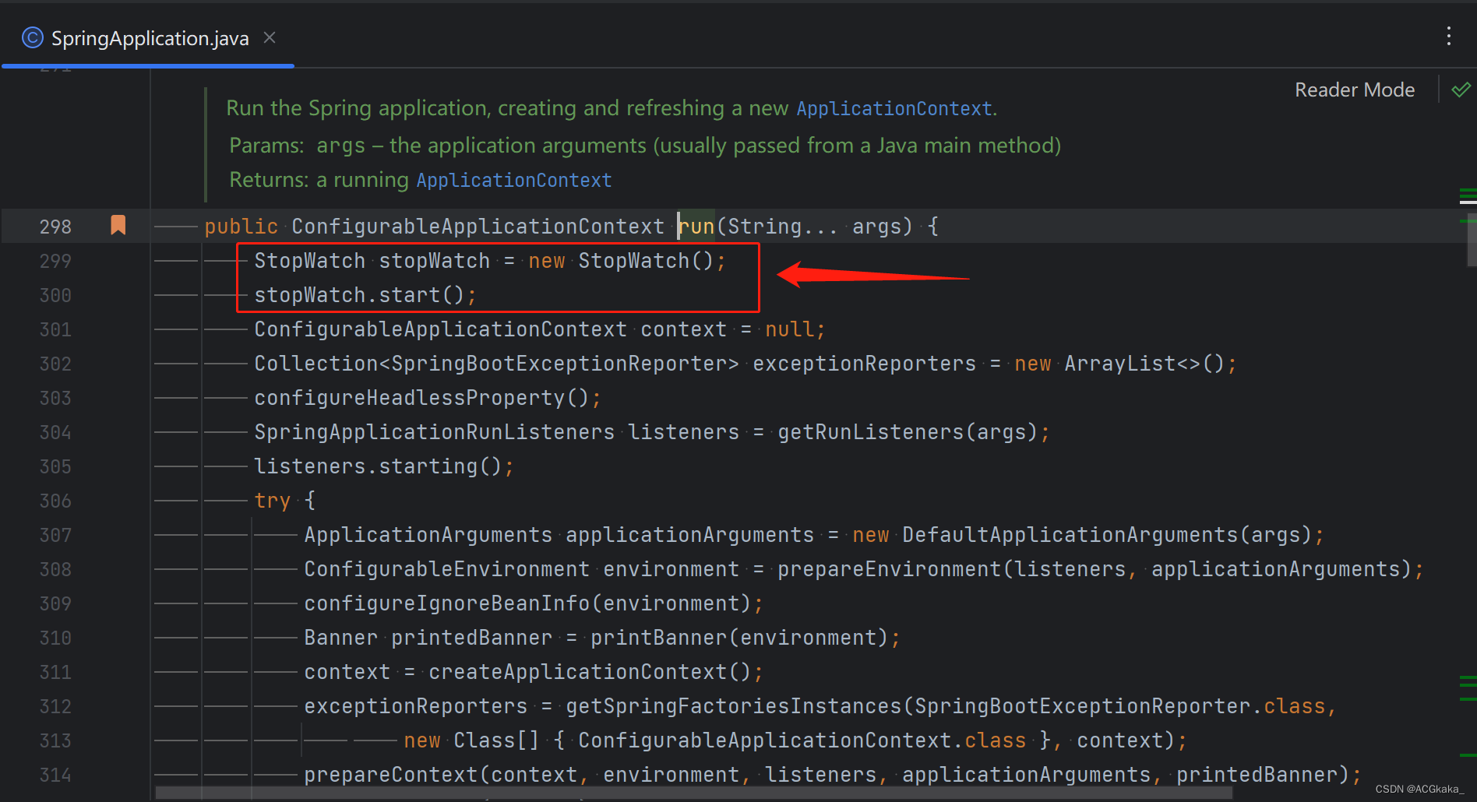Click the try keyword on line 306

[272, 501]
